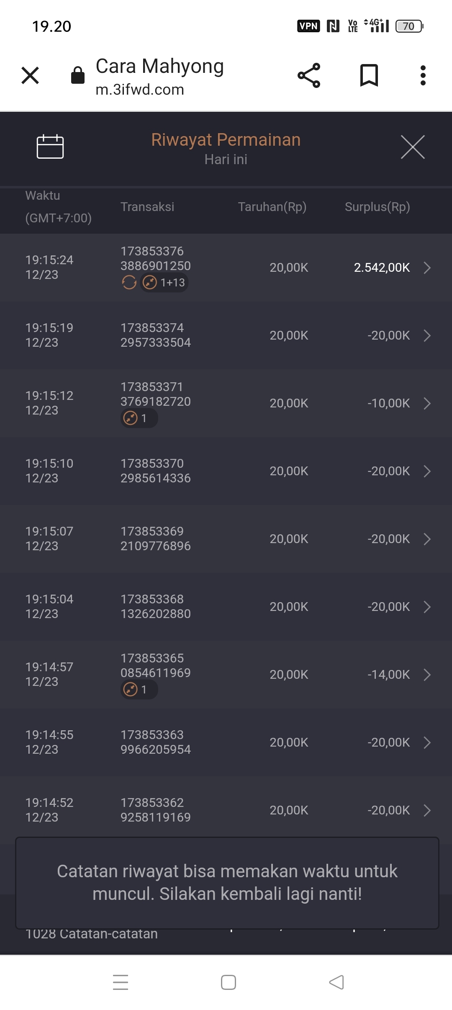Tap the free spin badge labeled 1+13
Viewport: 452px width, 1010px height.
pyautogui.click(x=164, y=283)
